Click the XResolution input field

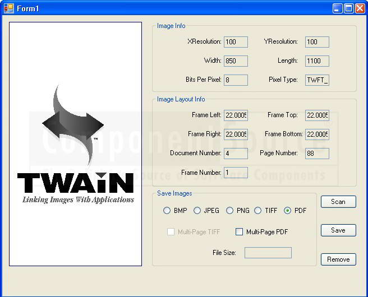[x=236, y=42]
